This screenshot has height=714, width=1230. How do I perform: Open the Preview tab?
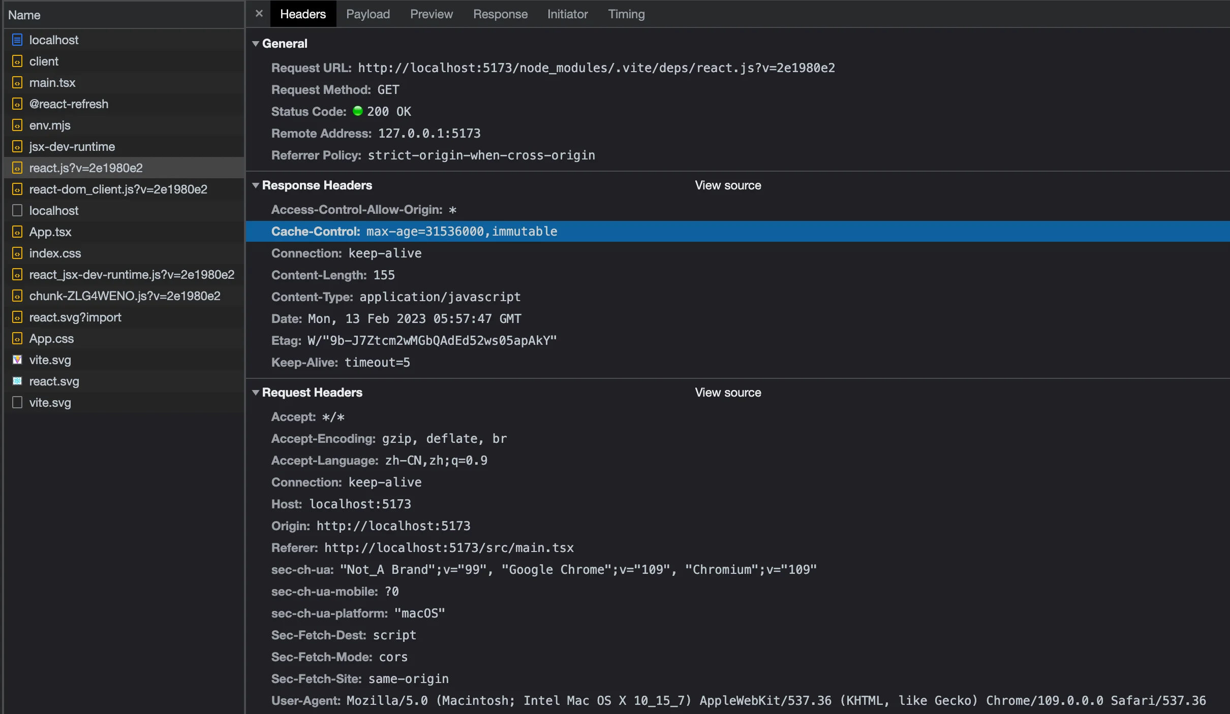click(x=432, y=14)
